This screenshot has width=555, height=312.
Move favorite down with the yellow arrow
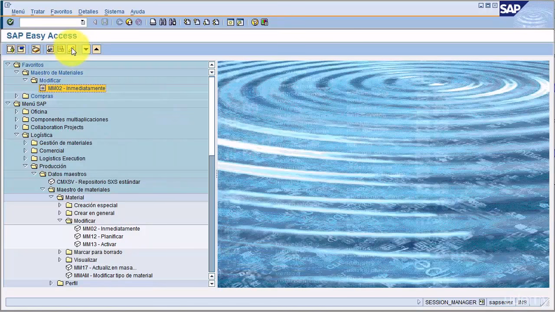86,49
